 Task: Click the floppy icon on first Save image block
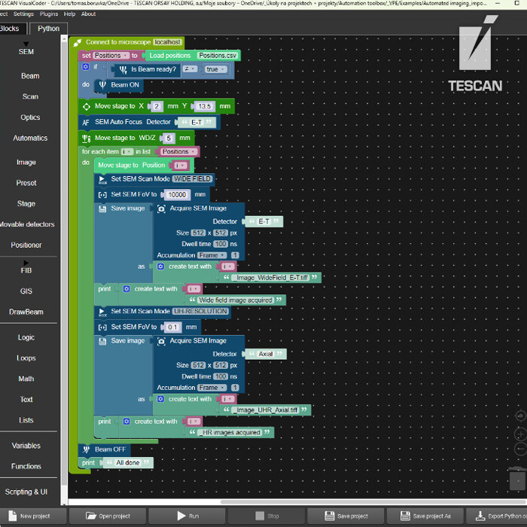pyautogui.click(x=103, y=209)
